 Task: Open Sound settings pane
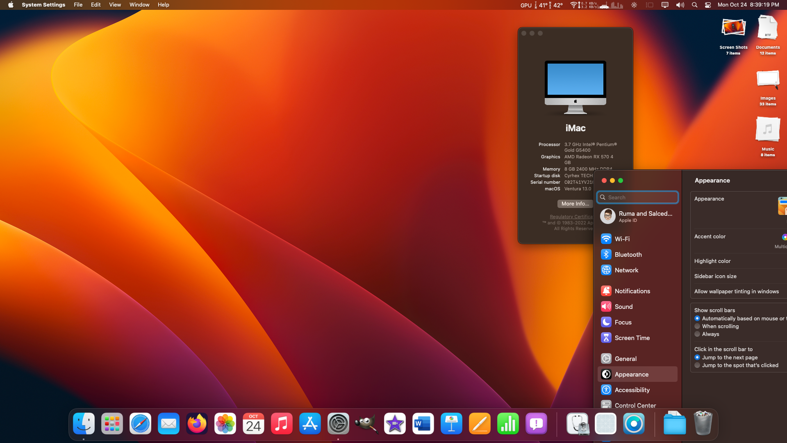[623, 306]
